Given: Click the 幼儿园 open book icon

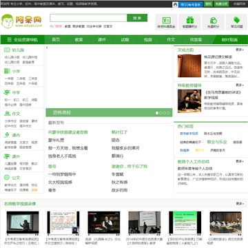Looking at the screenshot, I should click(7, 50).
